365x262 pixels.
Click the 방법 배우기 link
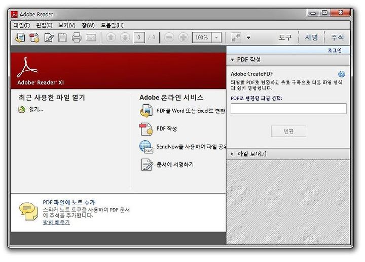[56, 222]
